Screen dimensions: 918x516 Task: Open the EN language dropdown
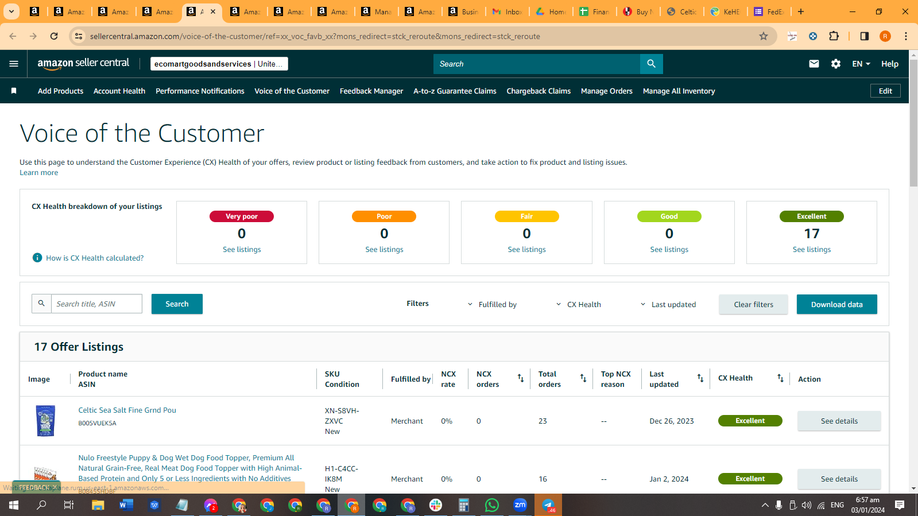(861, 64)
